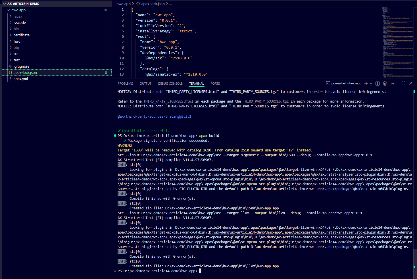Viewport: 417px width, 279px height.
Task: Click the powershell terminal icon
Action: tap(328, 83)
